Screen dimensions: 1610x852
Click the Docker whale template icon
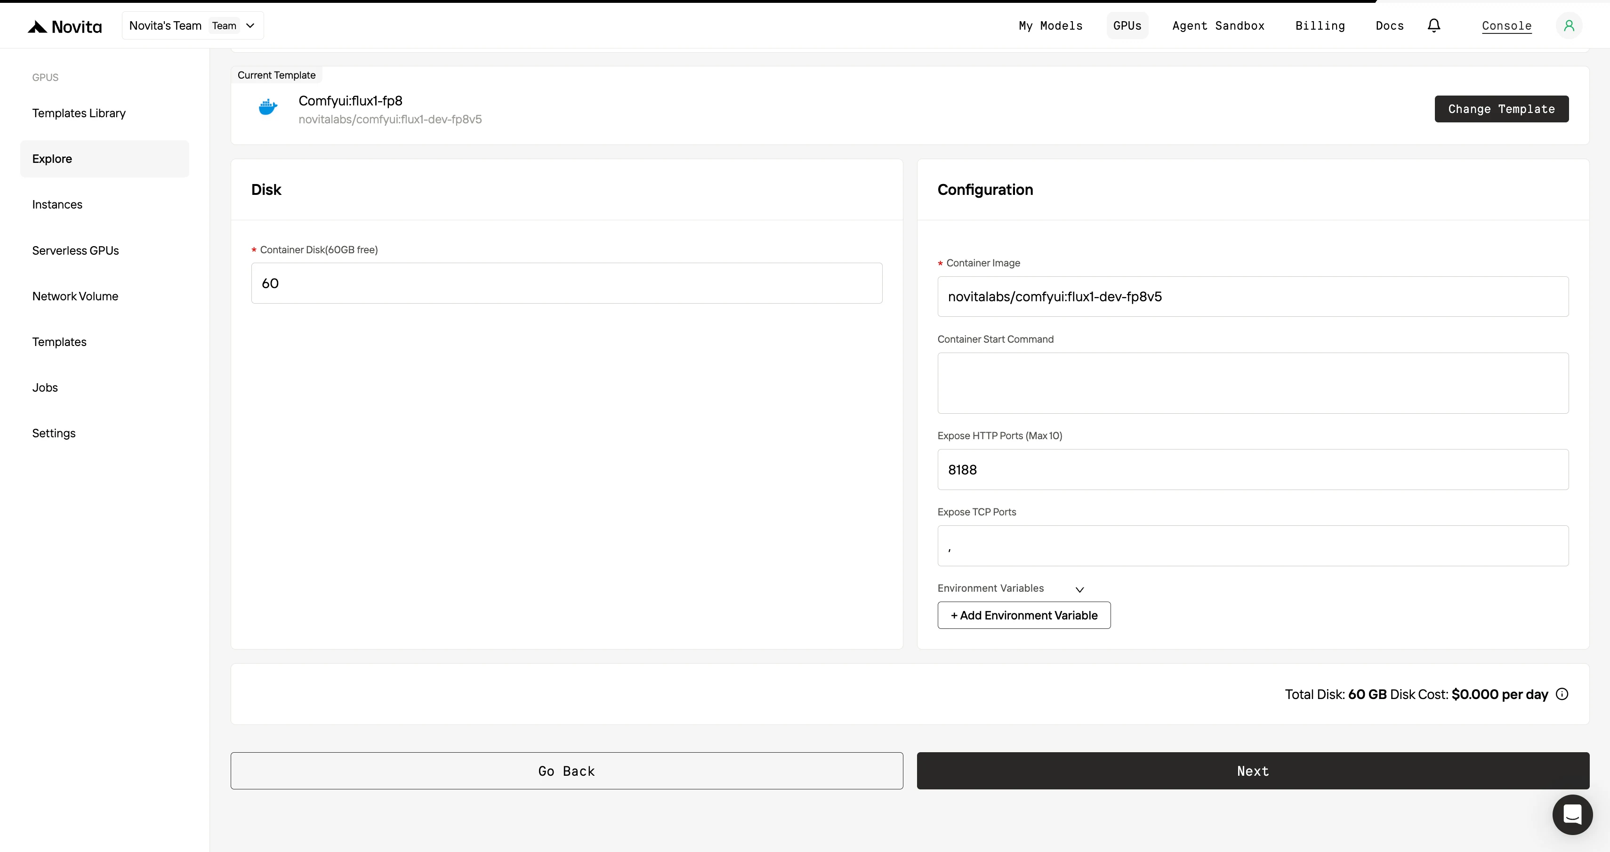[268, 107]
